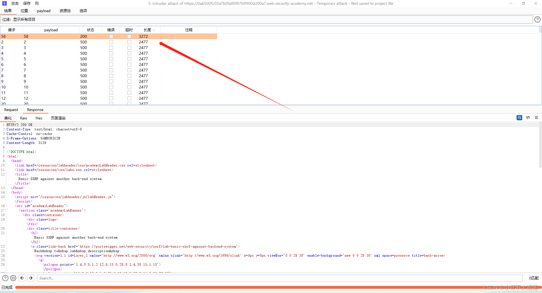Toggle 超时 checkbox for request 10
The width and height of the screenshot is (542, 293).
point(129,87)
